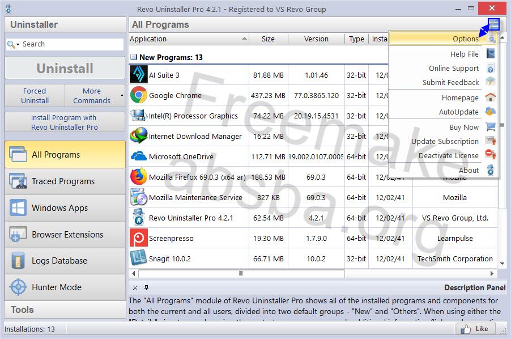Click the Help File book icon
511x339 pixels.
tap(491, 53)
